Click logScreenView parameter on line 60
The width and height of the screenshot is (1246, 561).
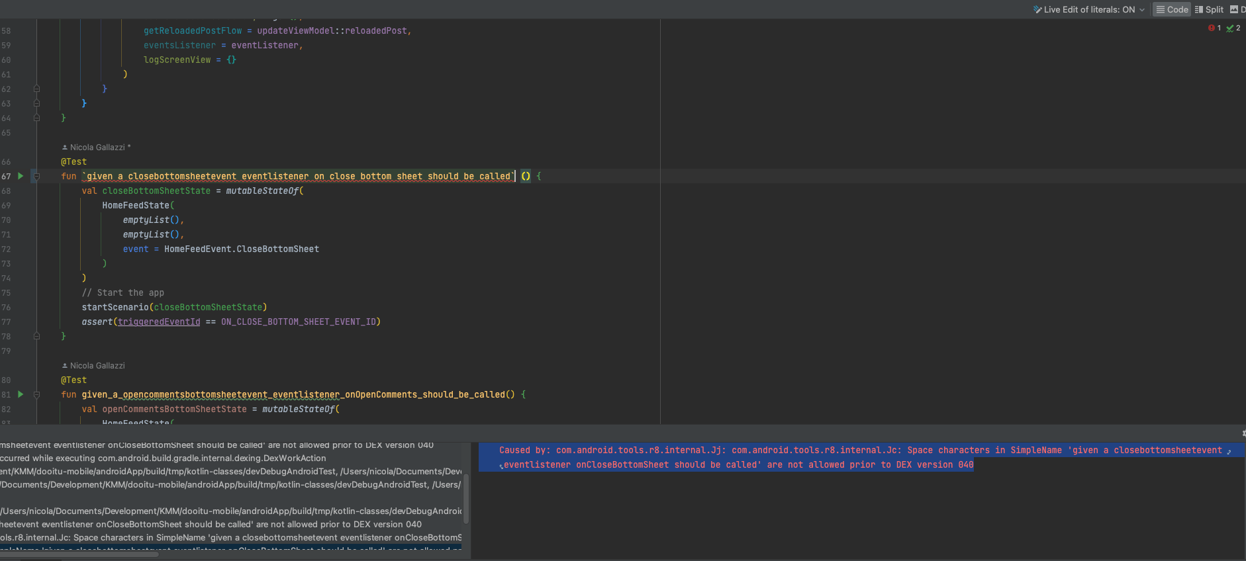click(x=177, y=60)
